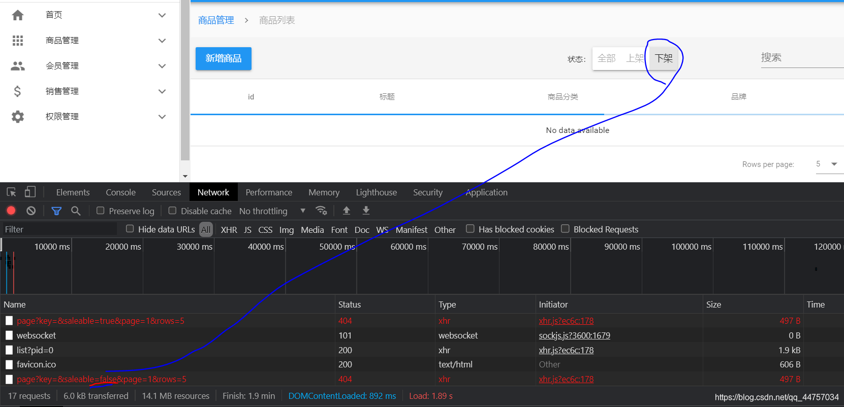
Task: Click the dollar icon for 销售管理
Action: tap(17, 91)
